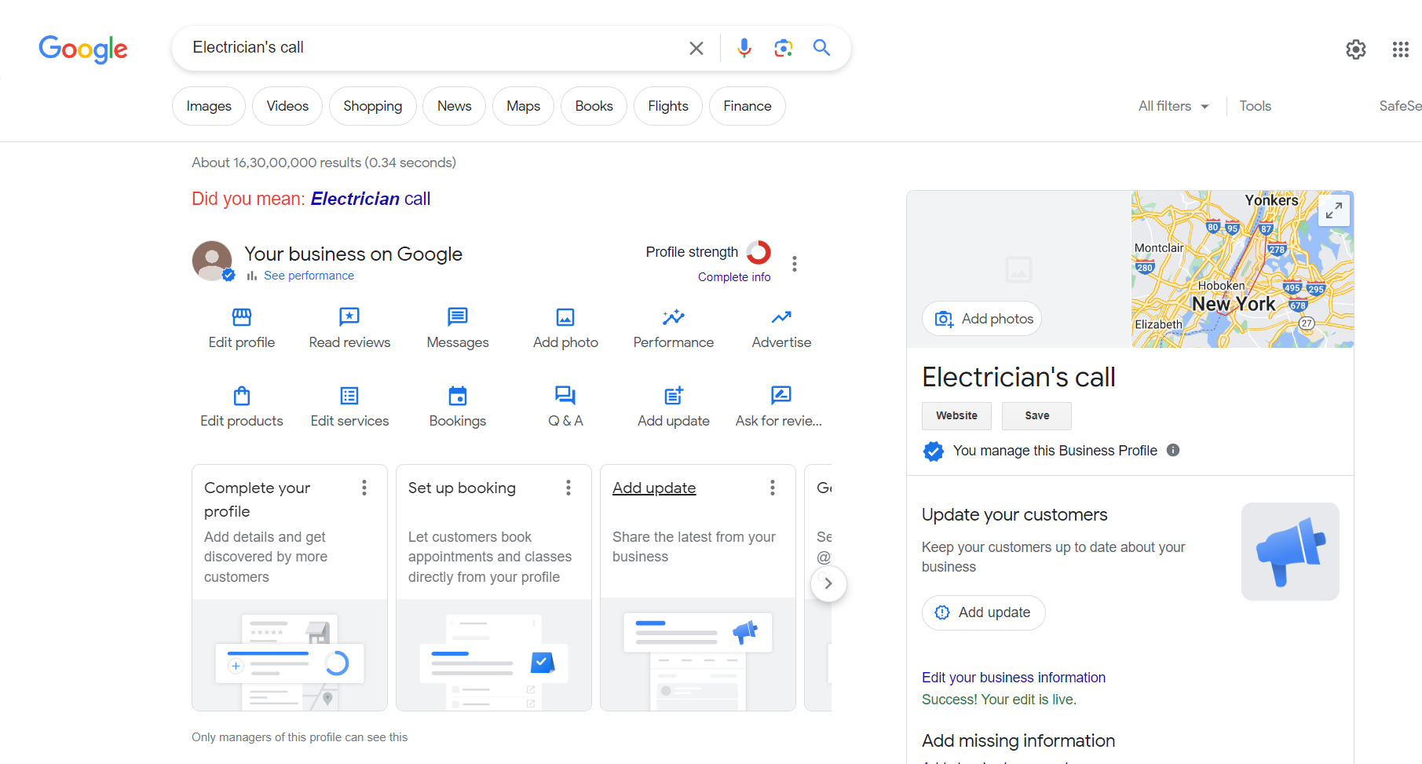
Task: Open the Edit services list icon
Action: 349,395
